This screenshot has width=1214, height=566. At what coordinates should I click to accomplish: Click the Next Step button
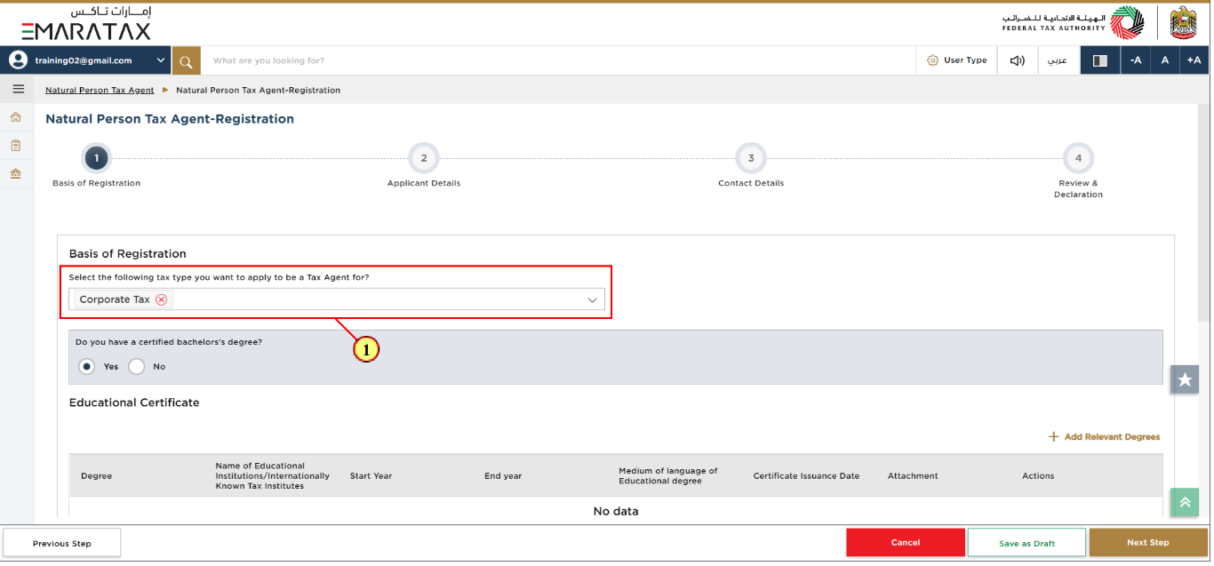pos(1148,542)
